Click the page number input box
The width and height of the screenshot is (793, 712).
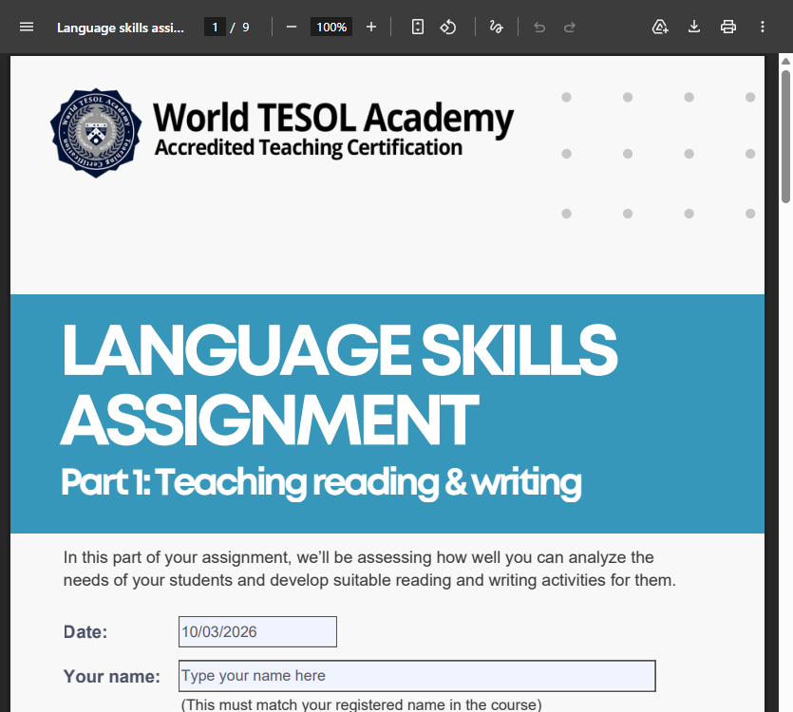pyautogui.click(x=216, y=27)
